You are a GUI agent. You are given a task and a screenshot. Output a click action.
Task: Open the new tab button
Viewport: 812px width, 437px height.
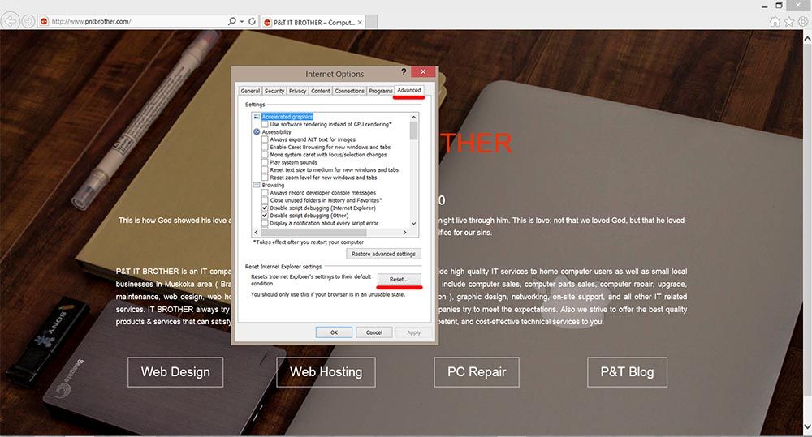pos(371,22)
